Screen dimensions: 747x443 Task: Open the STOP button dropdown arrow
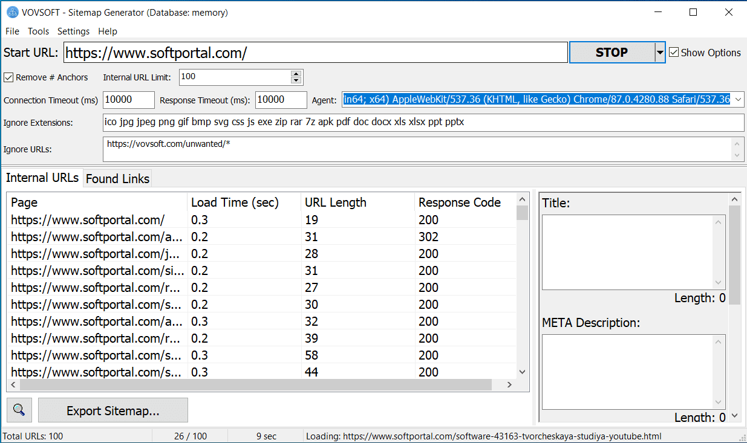[x=660, y=53]
